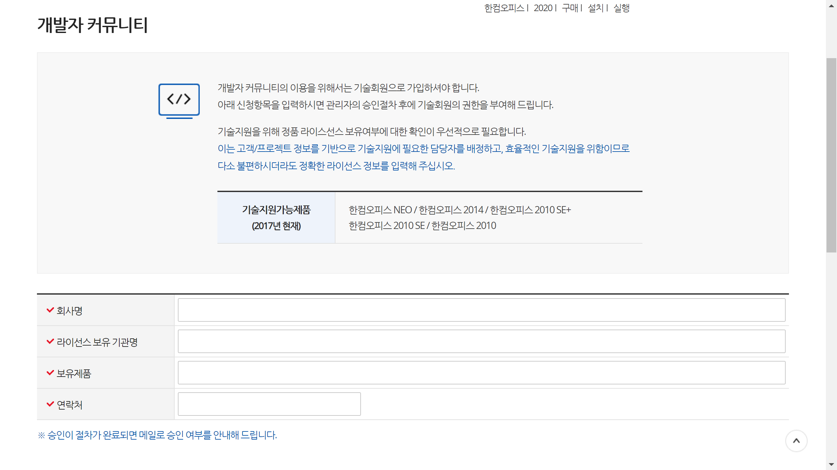Open the 2020 tag link
This screenshot has width=837, height=470.
pos(543,8)
